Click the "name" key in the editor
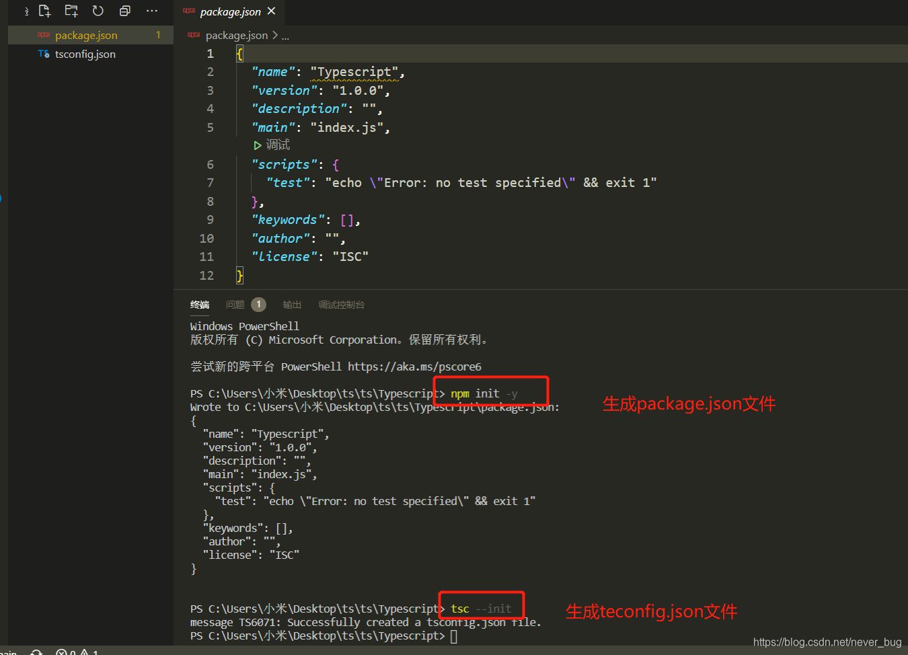The image size is (908, 655). 273,72
